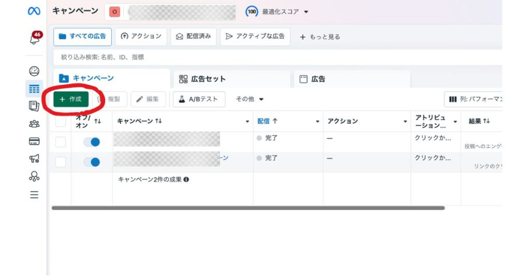Toggle the second campaign's on/off switch

pyautogui.click(x=92, y=162)
